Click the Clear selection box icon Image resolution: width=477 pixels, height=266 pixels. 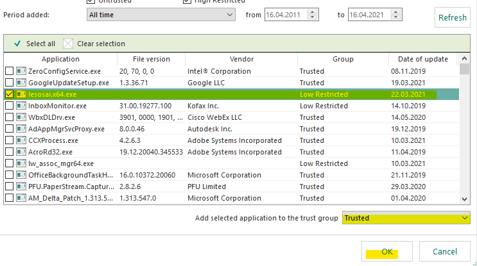tap(68, 44)
